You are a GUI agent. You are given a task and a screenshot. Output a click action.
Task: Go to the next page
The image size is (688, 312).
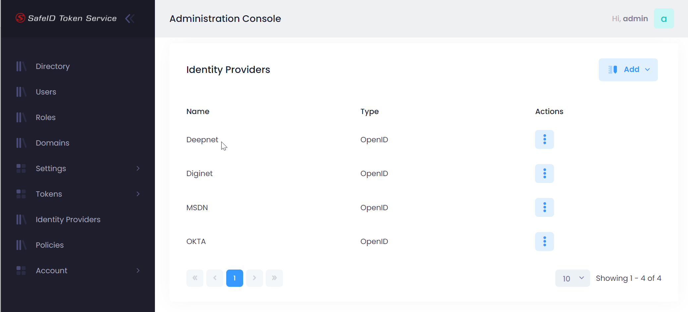254,278
